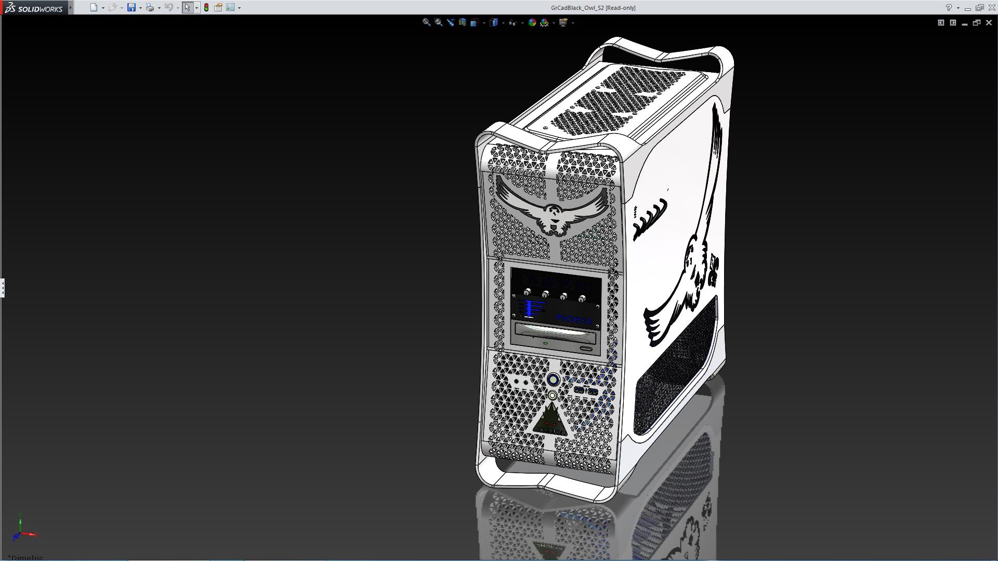Click the Apply Scene icon
Viewport: 998px width, 561px height.
point(544,22)
